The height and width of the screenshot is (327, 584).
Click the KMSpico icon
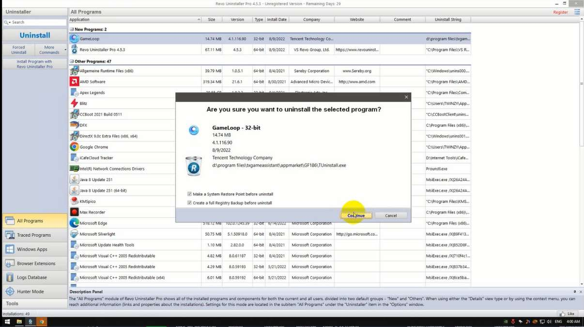(74, 201)
